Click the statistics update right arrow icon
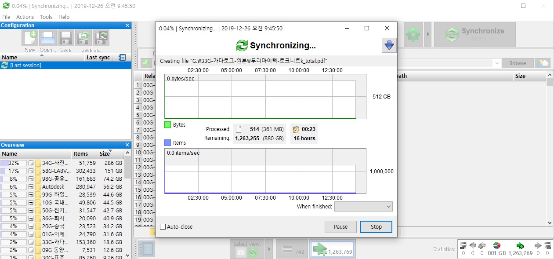 pos(538,245)
